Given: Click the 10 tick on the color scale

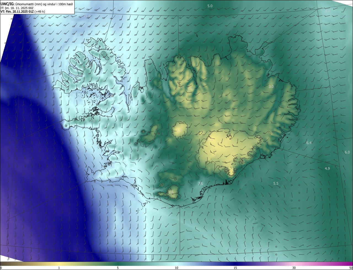Looking at the screenshot, I should (176, 268).
